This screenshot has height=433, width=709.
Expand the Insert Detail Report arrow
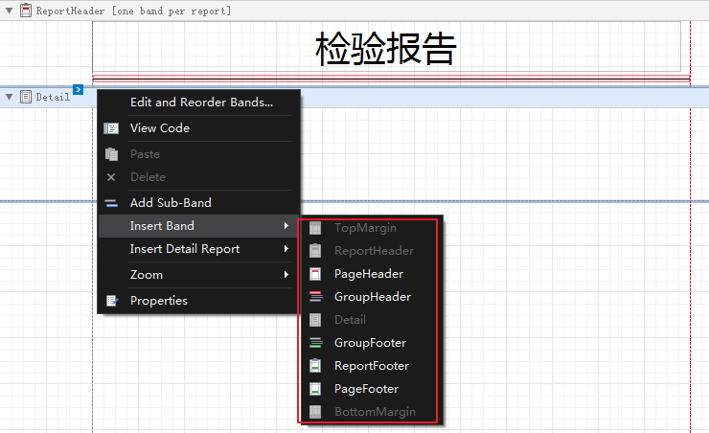point(286,248)
